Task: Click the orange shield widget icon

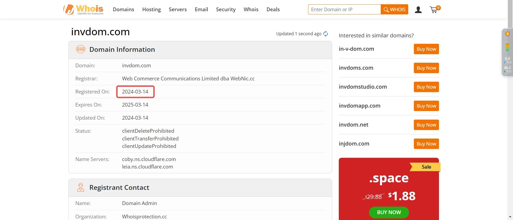Action: [x=507, y=34]
